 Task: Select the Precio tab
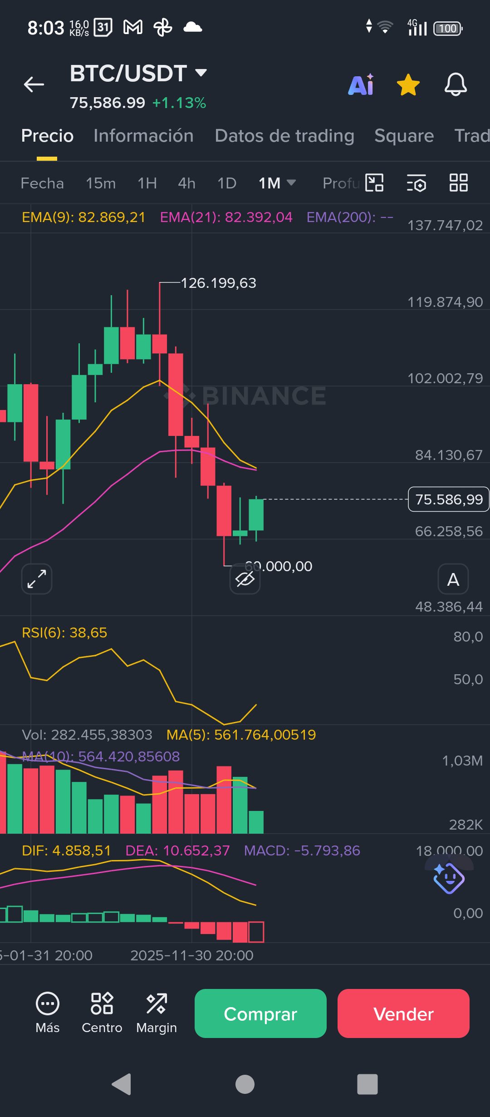tap(47, 136)
